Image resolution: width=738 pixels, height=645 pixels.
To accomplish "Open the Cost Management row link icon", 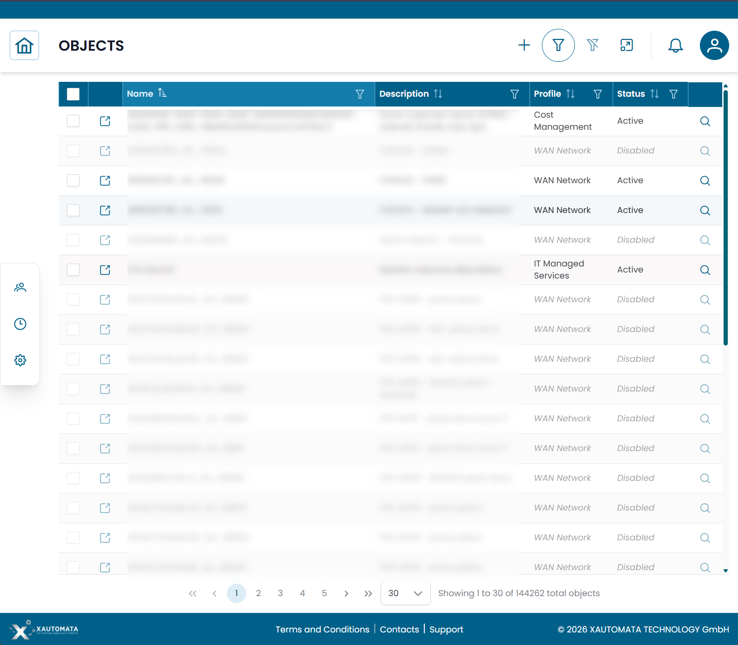I will pos(105,121).
